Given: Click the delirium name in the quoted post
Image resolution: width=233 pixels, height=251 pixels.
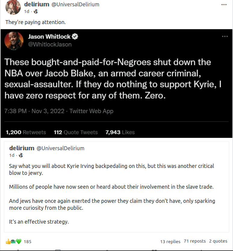Looking at the screenshot, I should click(x=22, y=148).
